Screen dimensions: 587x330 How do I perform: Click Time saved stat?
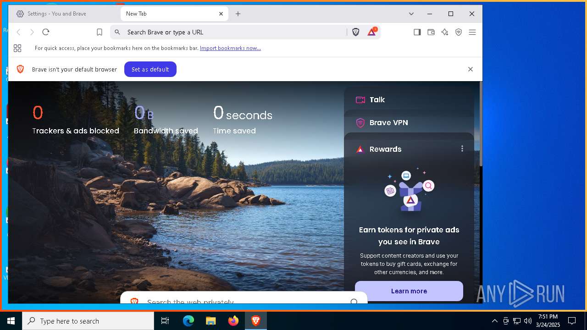pos(243,120)
